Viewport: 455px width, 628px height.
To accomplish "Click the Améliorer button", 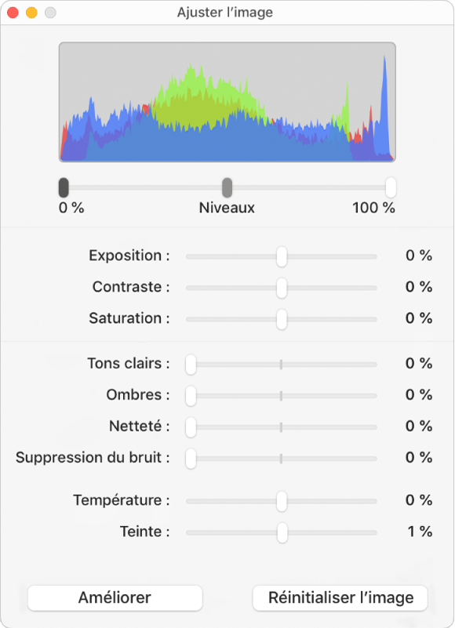I will click(115, 597).
